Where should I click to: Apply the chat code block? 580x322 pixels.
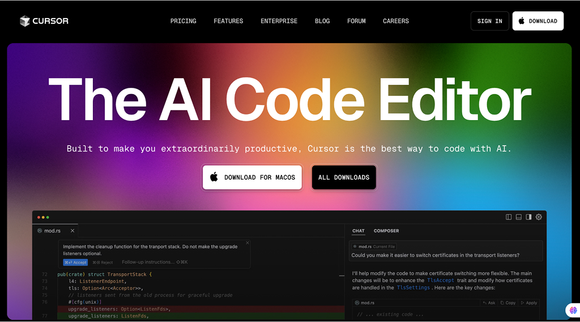(x=529, y=303)
